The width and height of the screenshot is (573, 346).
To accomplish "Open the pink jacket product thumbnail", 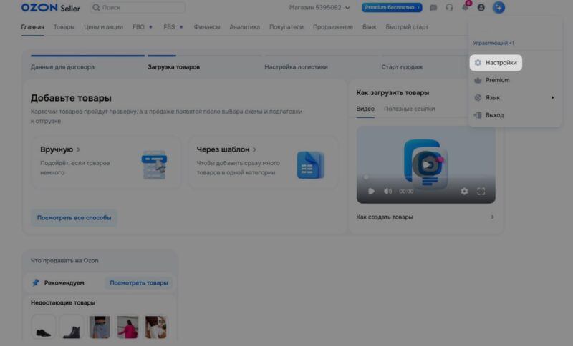I will (128, 327).
